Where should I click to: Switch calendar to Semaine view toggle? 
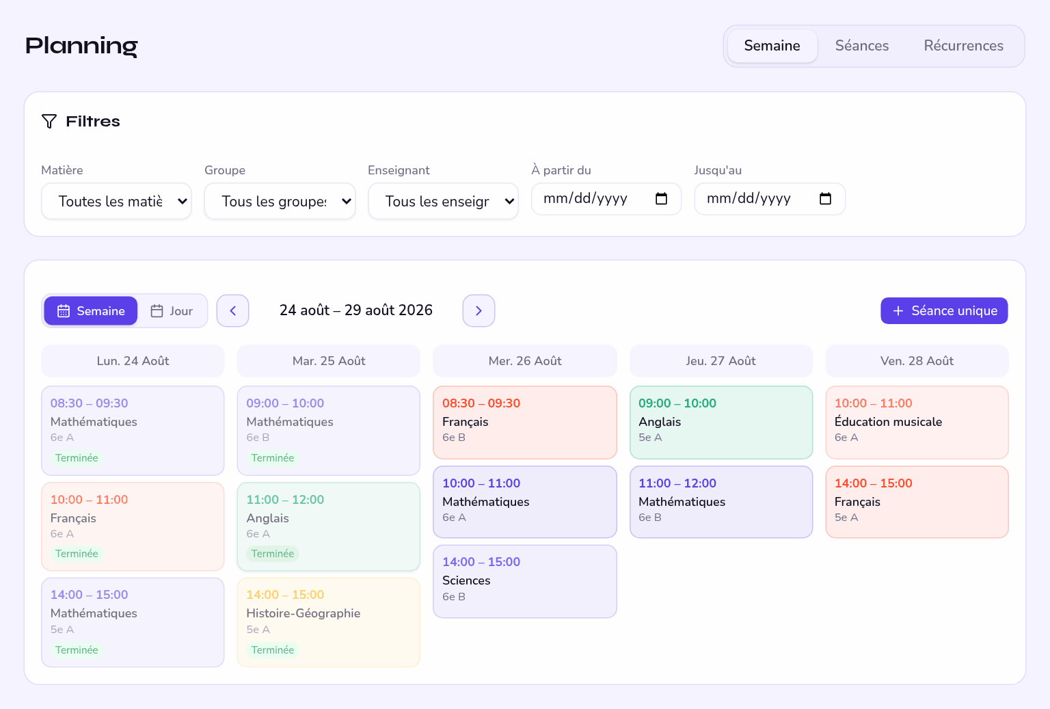point(91,311)
